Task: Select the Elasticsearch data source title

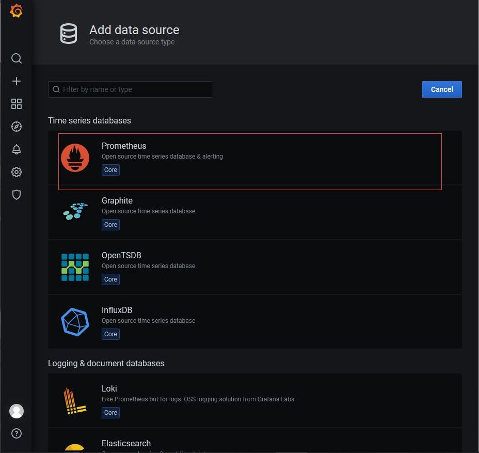Action: coord(126,443)
